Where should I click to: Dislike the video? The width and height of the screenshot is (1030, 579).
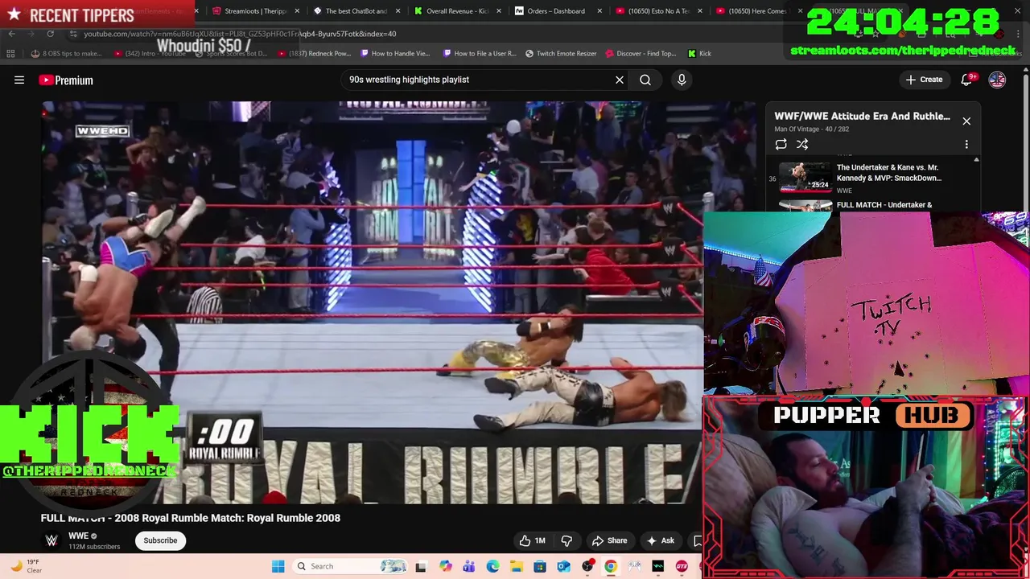pos(566,540)
